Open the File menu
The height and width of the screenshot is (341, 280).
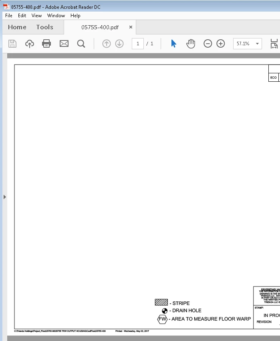click(9, 16)
